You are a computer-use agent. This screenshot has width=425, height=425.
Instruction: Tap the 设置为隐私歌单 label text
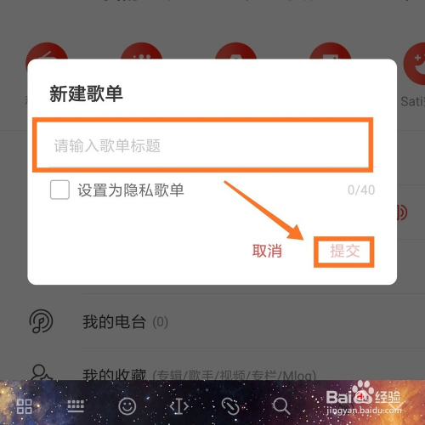coord(131,190)
